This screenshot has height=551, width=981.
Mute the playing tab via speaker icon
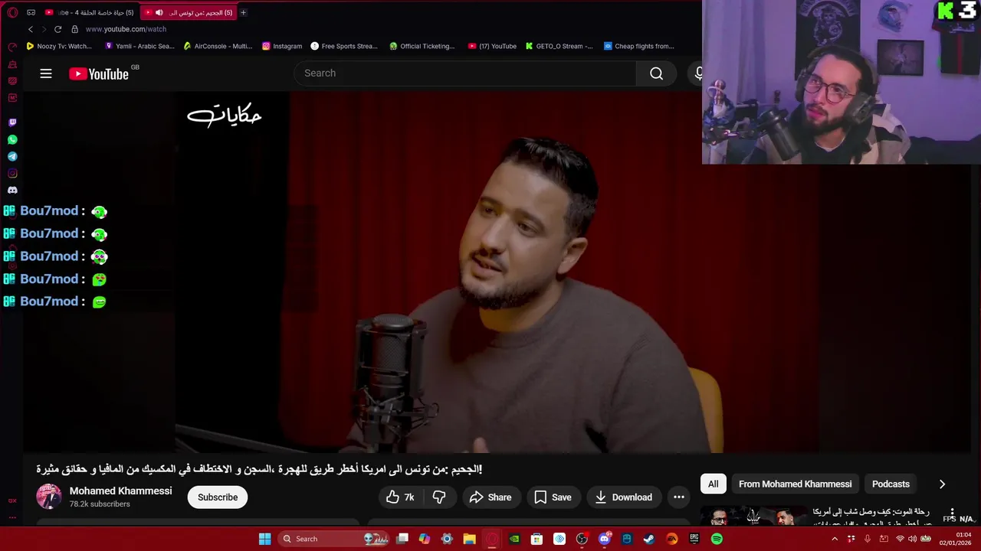[159, 12]
